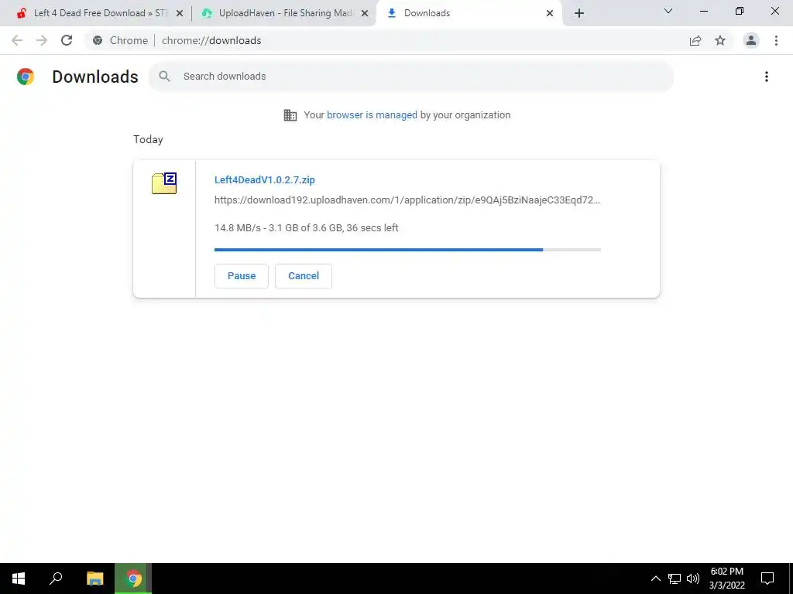Show hidden system tray icons
Viewport: 793px width, 594px height.
tap(655, 579)
